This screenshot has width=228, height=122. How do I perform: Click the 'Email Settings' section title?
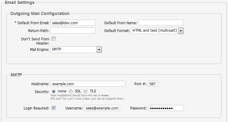[x=19, y=2]
